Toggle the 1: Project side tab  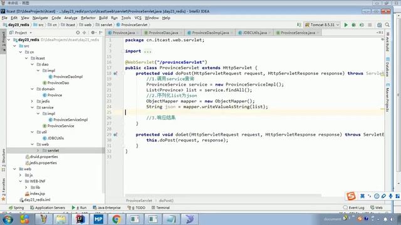3,41
